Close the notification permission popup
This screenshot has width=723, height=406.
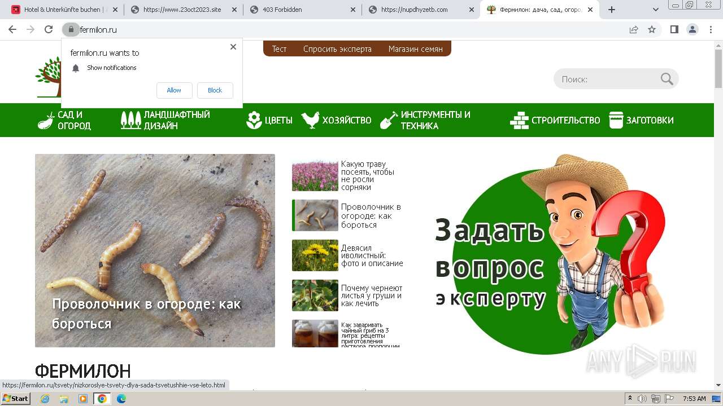[233, 47]
